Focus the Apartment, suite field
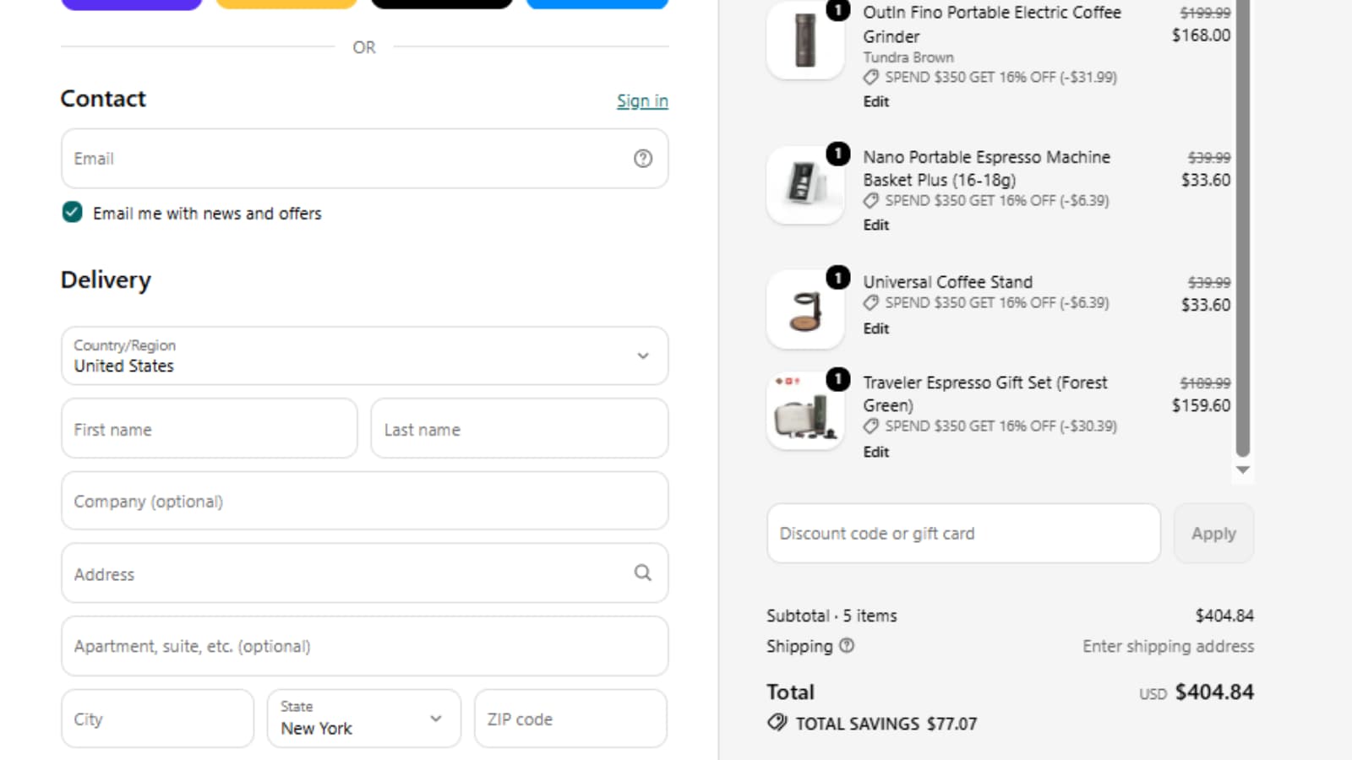This screenshot has width=1352, height=760. [x=365, y=646]
